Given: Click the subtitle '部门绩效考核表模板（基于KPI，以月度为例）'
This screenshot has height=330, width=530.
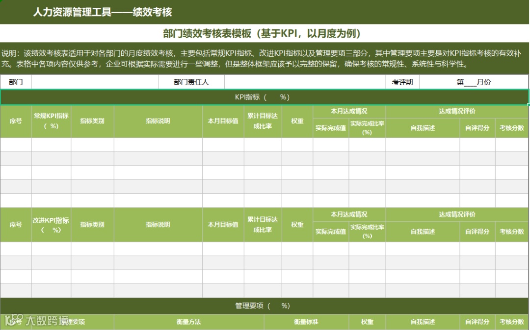Looking at the screenshot, I should point(262,33).
